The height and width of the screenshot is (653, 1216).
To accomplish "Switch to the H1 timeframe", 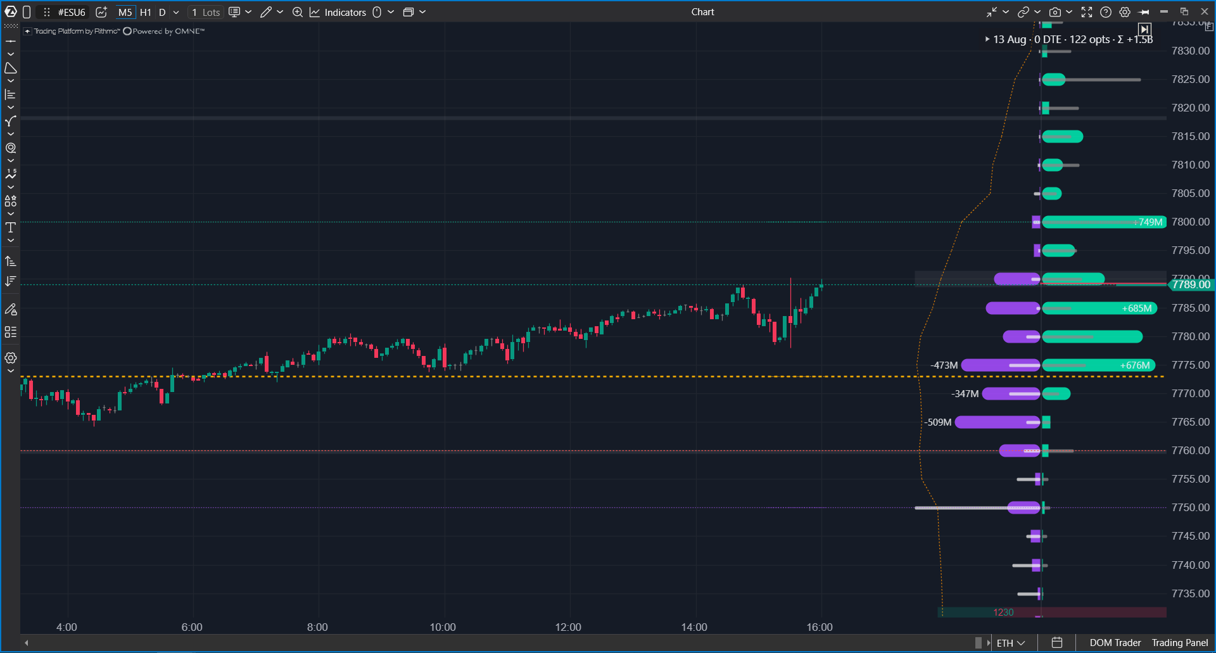I will 146,12.
